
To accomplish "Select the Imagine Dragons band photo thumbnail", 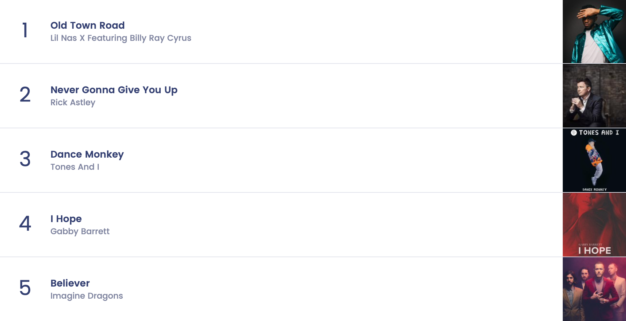I will click(594, 289).
